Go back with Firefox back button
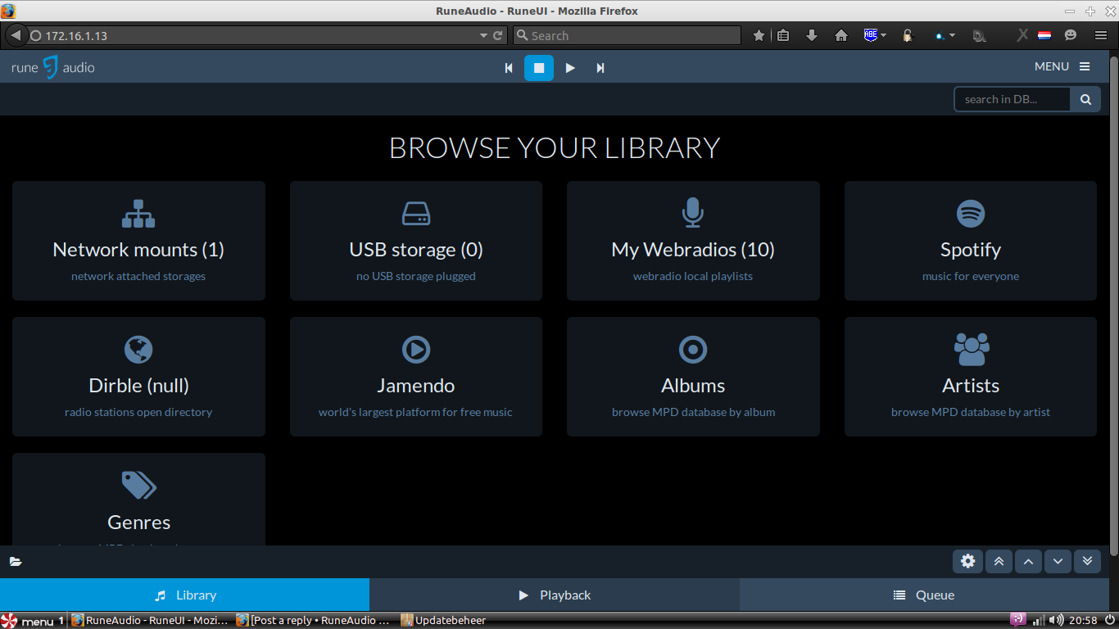Viewport: 1119px width, 629px height. point(15,35)
